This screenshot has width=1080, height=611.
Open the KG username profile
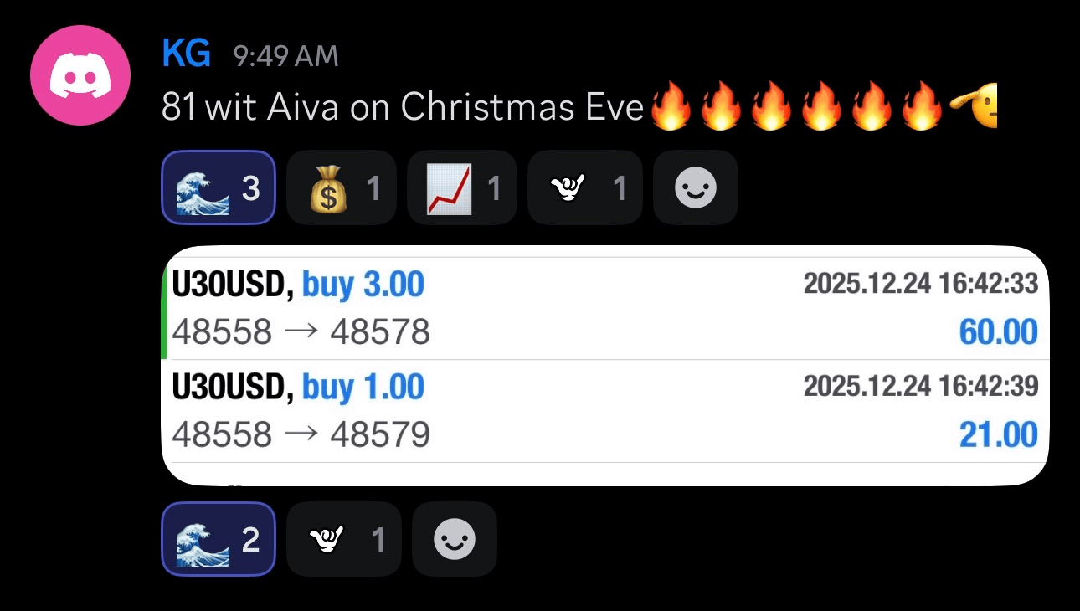click(x=186, y=54)
